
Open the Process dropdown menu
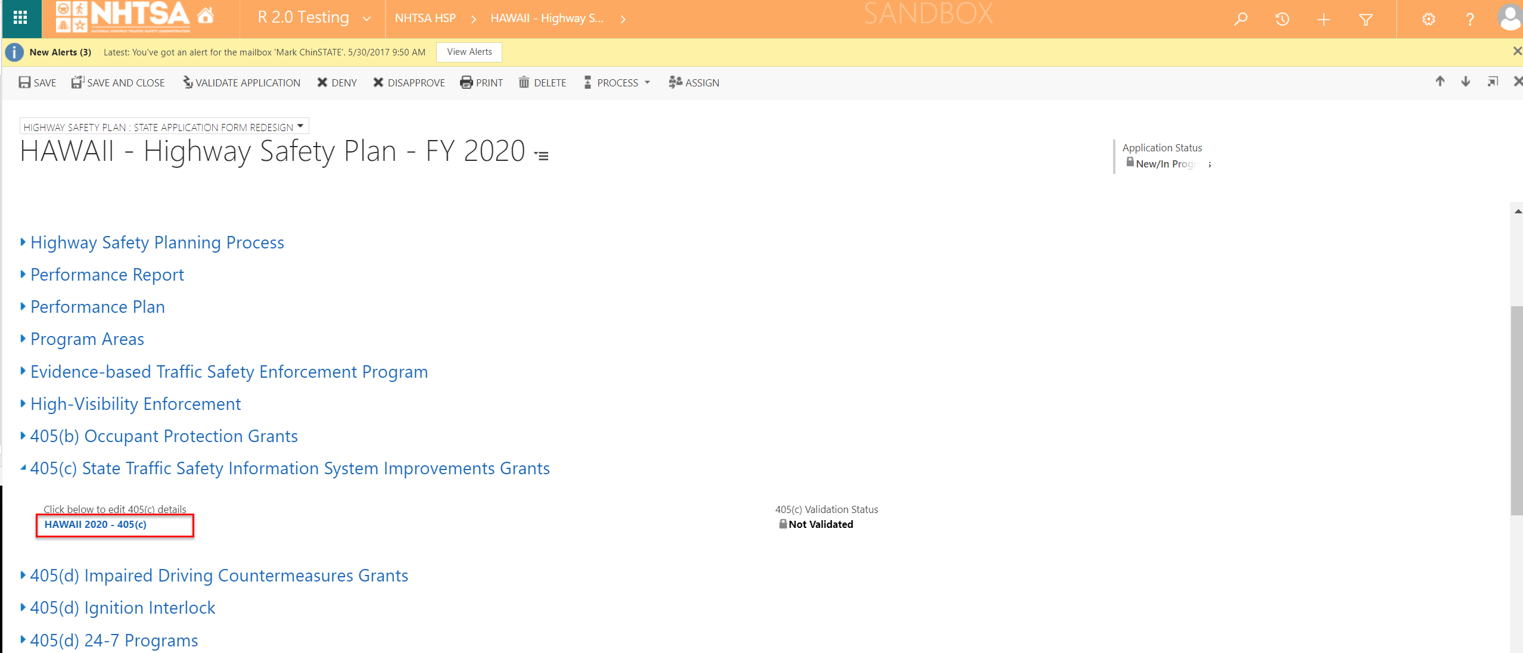[x=617, y=83]
